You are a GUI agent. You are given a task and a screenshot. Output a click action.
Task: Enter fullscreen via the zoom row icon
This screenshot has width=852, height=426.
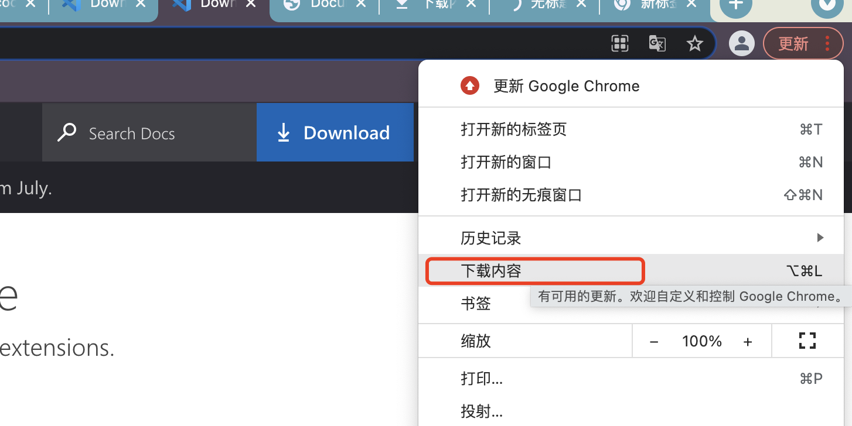tap(807, 341)
